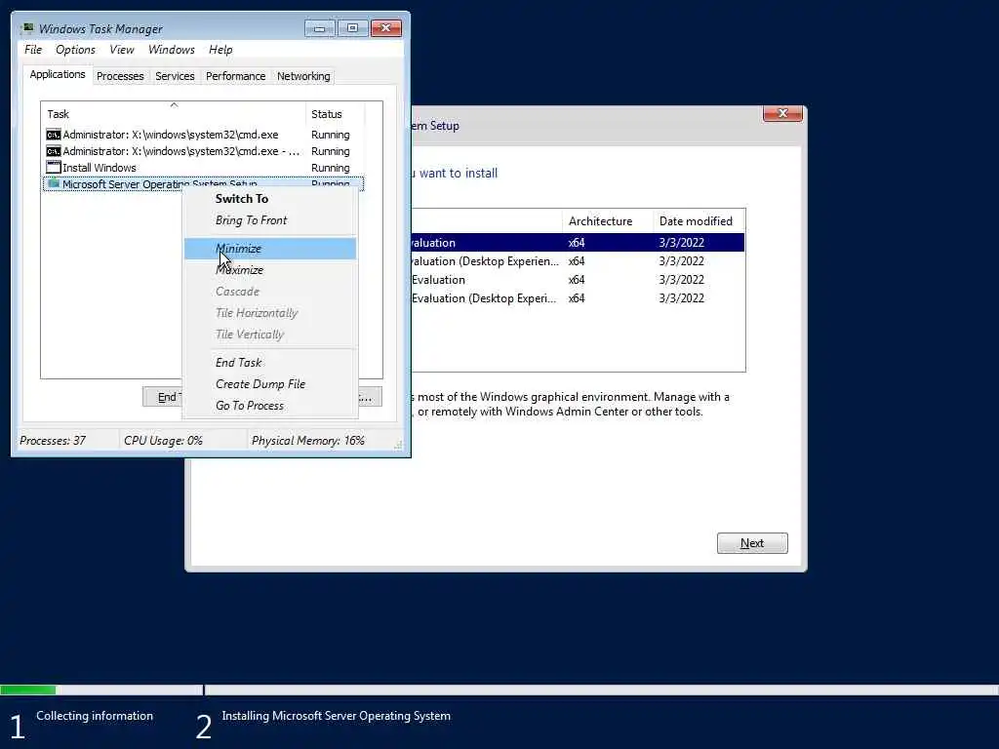Choose End Task in context menu
The image size is (999, 749).
270,363
